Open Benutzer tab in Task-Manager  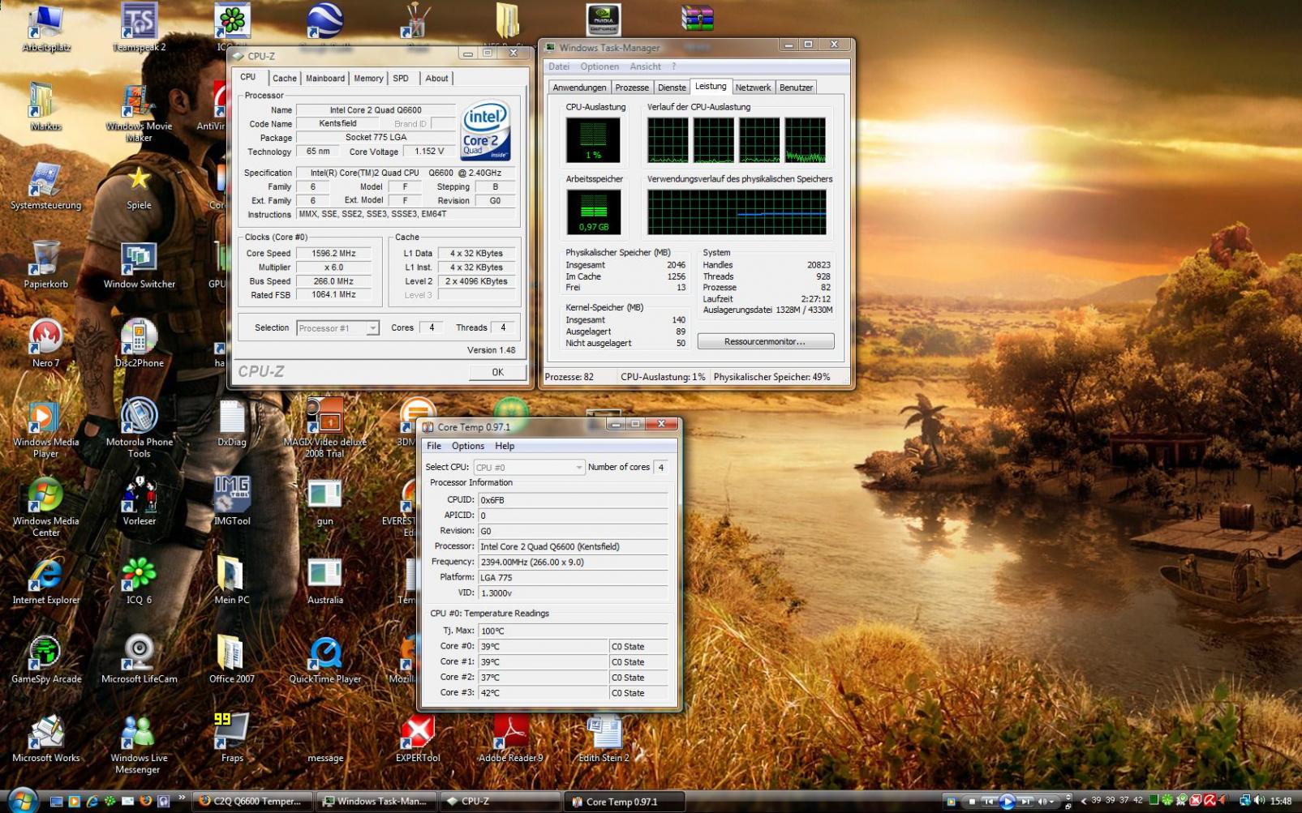796,88
